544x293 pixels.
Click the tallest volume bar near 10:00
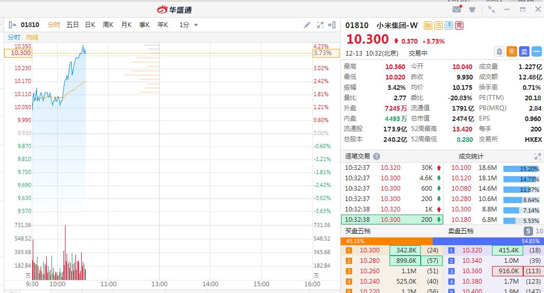[65, 252]
